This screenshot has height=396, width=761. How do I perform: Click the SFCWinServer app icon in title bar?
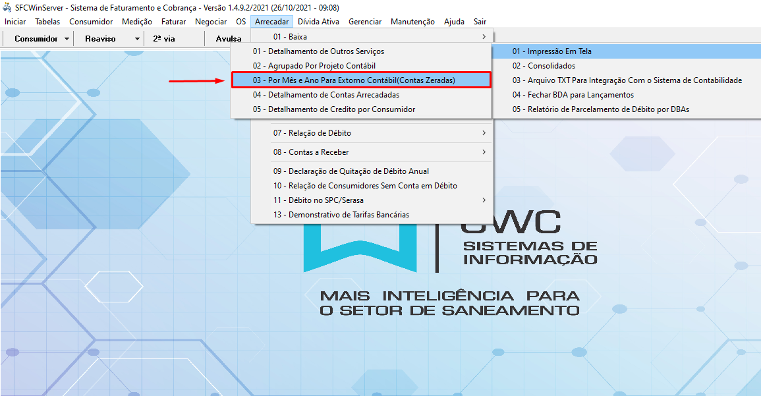(x=7, y=7)
